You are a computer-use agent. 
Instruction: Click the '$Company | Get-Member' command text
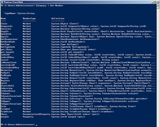49,6
